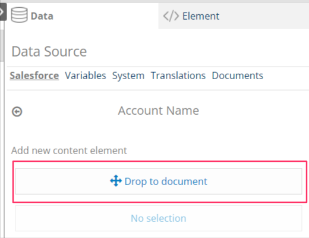This screenshot has height=238, width=309.
Task: Choose the System data source
Action: click(x=128, y=76)
